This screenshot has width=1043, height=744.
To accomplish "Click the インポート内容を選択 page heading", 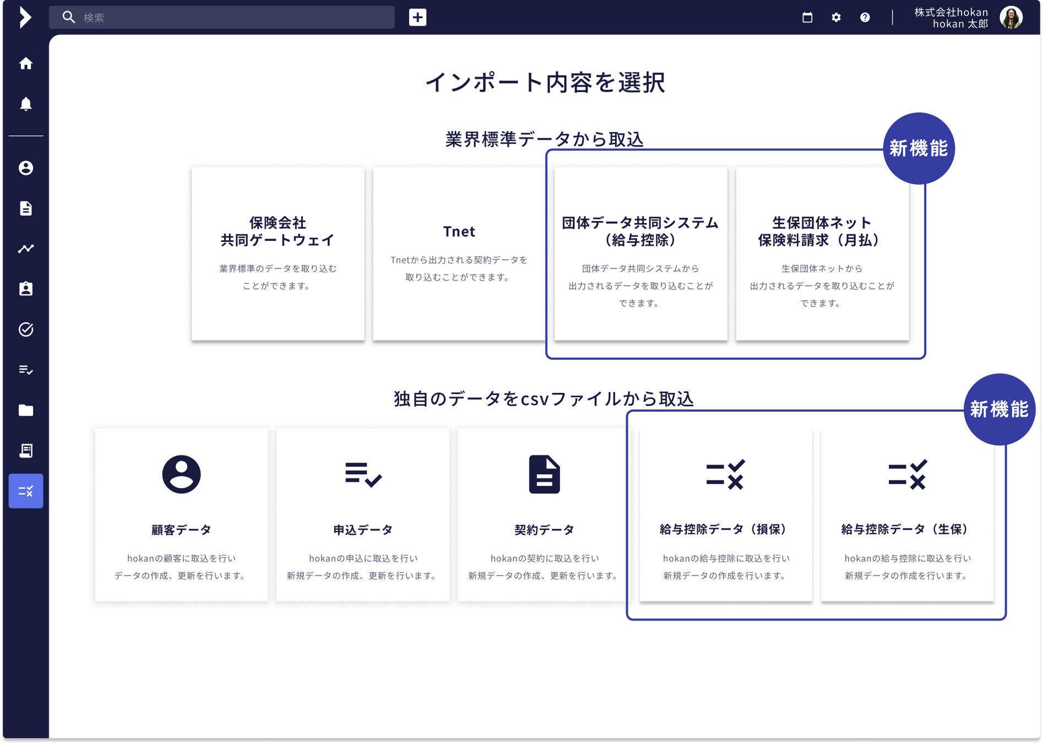I will [x=545, y=83].
